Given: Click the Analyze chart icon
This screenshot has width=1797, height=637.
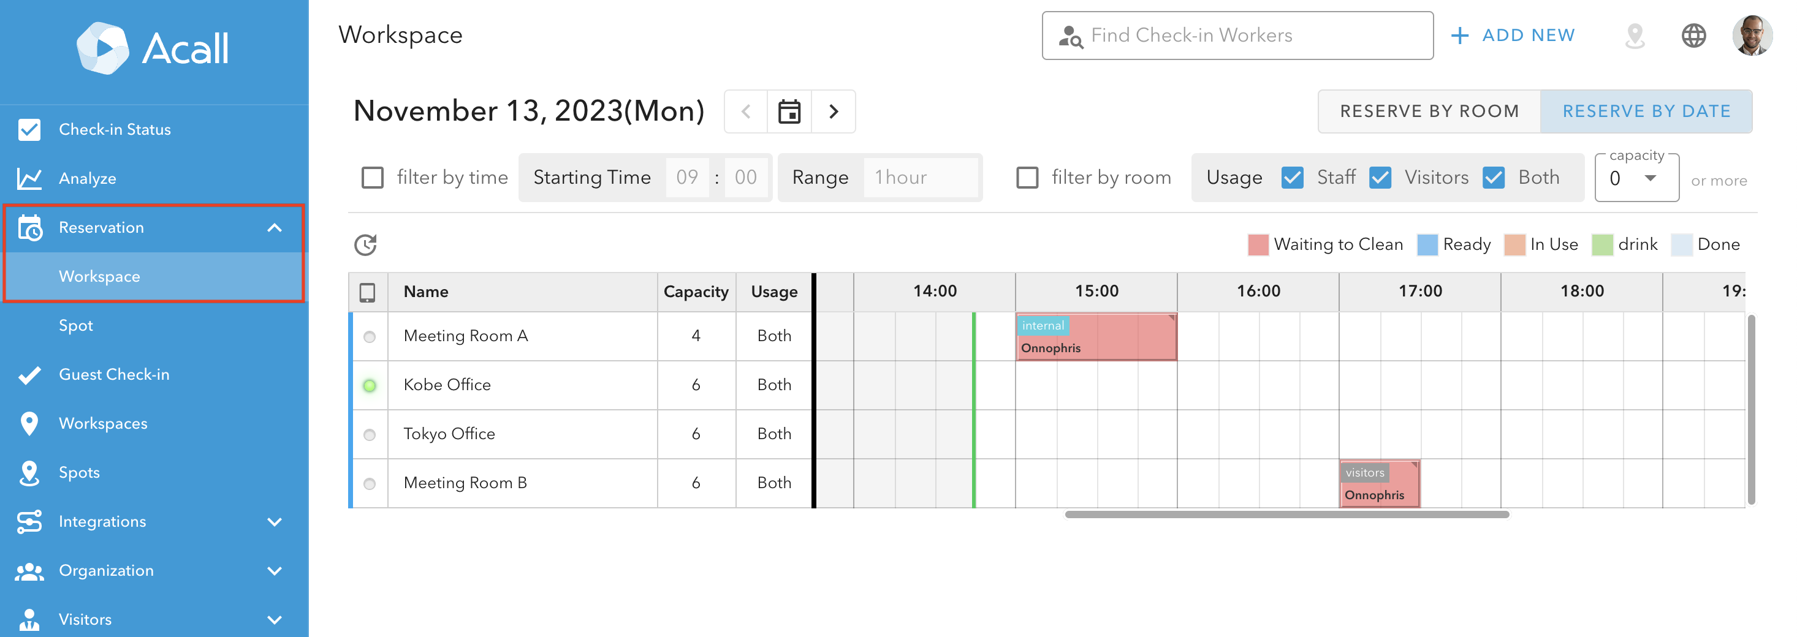Looking at the screenshot, I should (29, 178).
